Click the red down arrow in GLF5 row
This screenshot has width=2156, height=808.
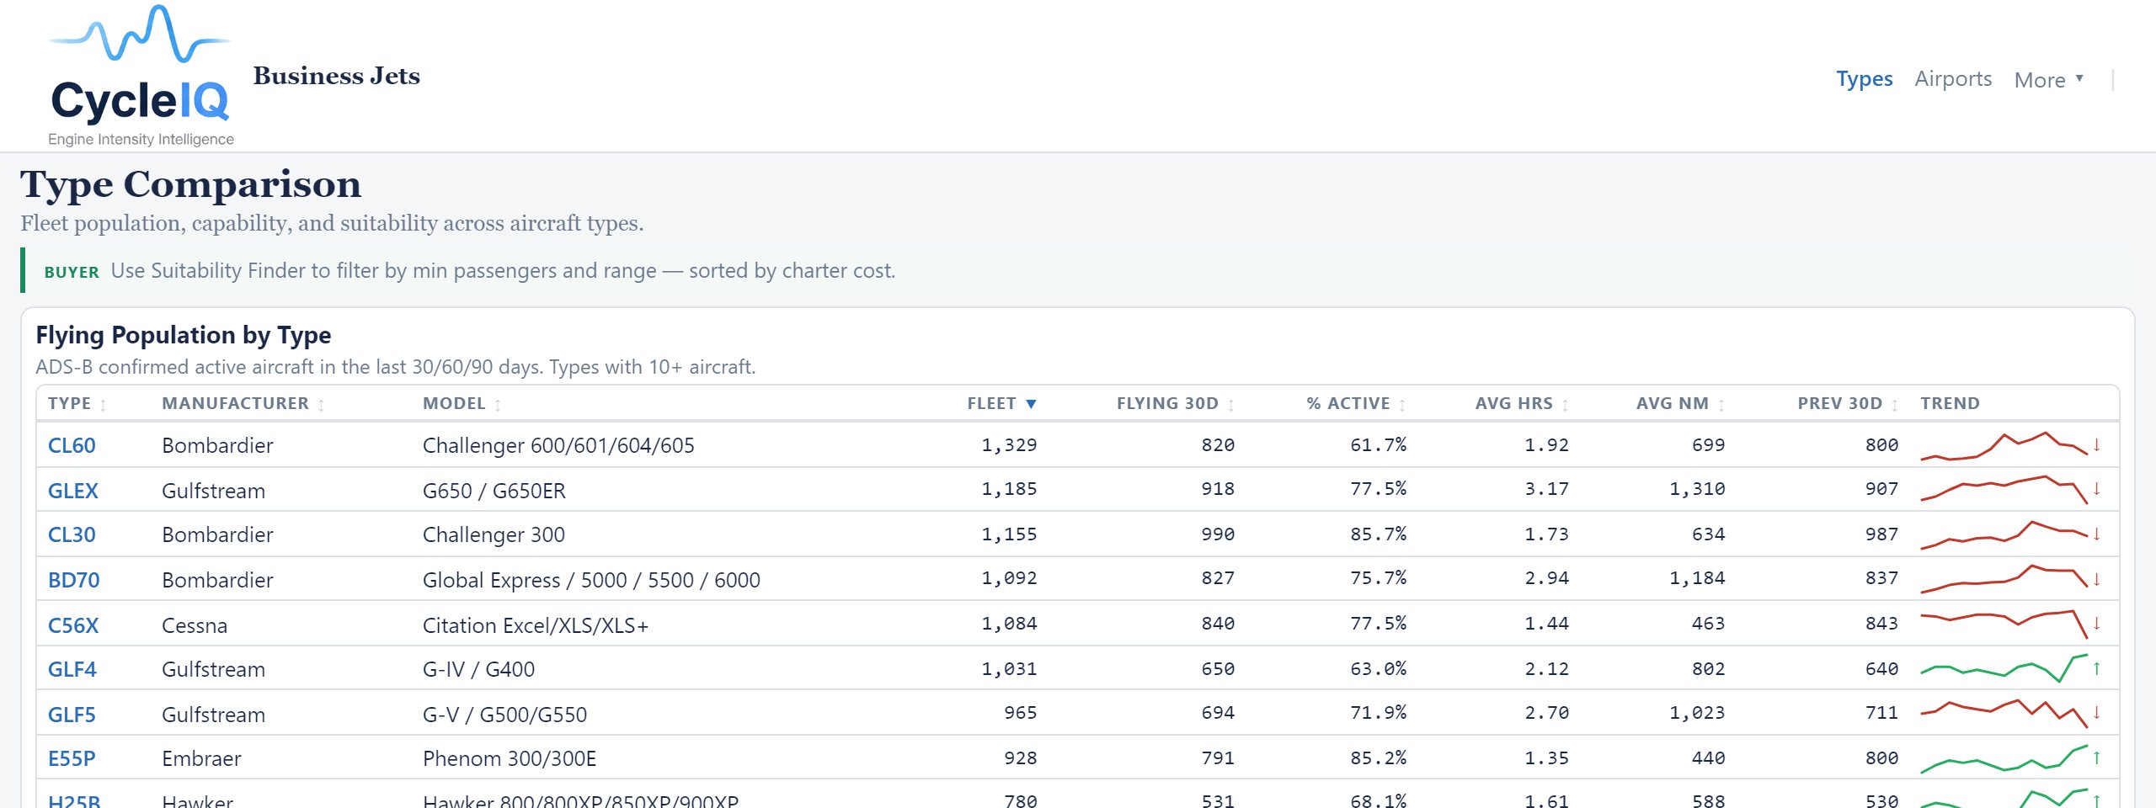click(2097, 713)
